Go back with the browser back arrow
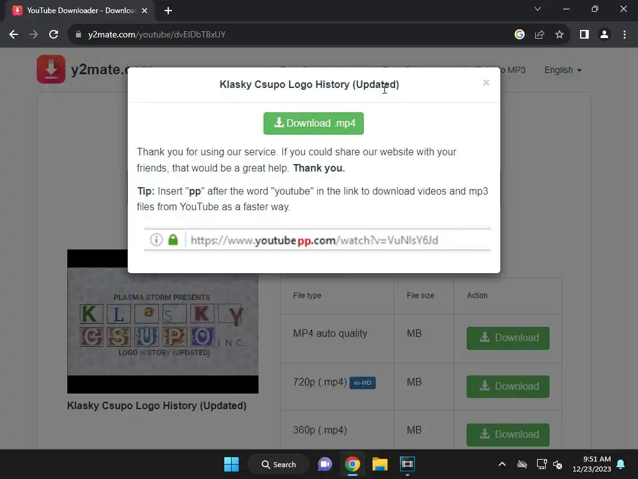The height and width of the screenshot is (479, 638). click(14, 35)
